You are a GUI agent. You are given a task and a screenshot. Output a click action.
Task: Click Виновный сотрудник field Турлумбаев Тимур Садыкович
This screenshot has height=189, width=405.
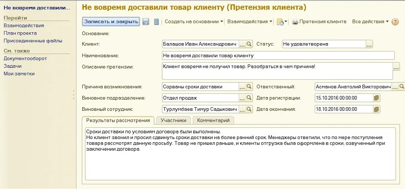200,109
